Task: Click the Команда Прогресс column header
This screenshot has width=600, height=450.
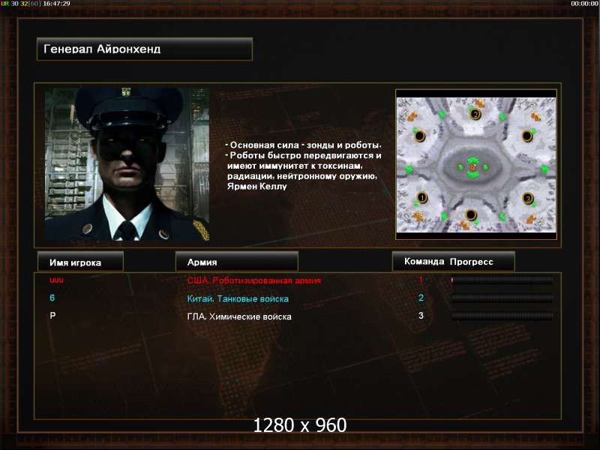Action: click(x=453, y=261)
